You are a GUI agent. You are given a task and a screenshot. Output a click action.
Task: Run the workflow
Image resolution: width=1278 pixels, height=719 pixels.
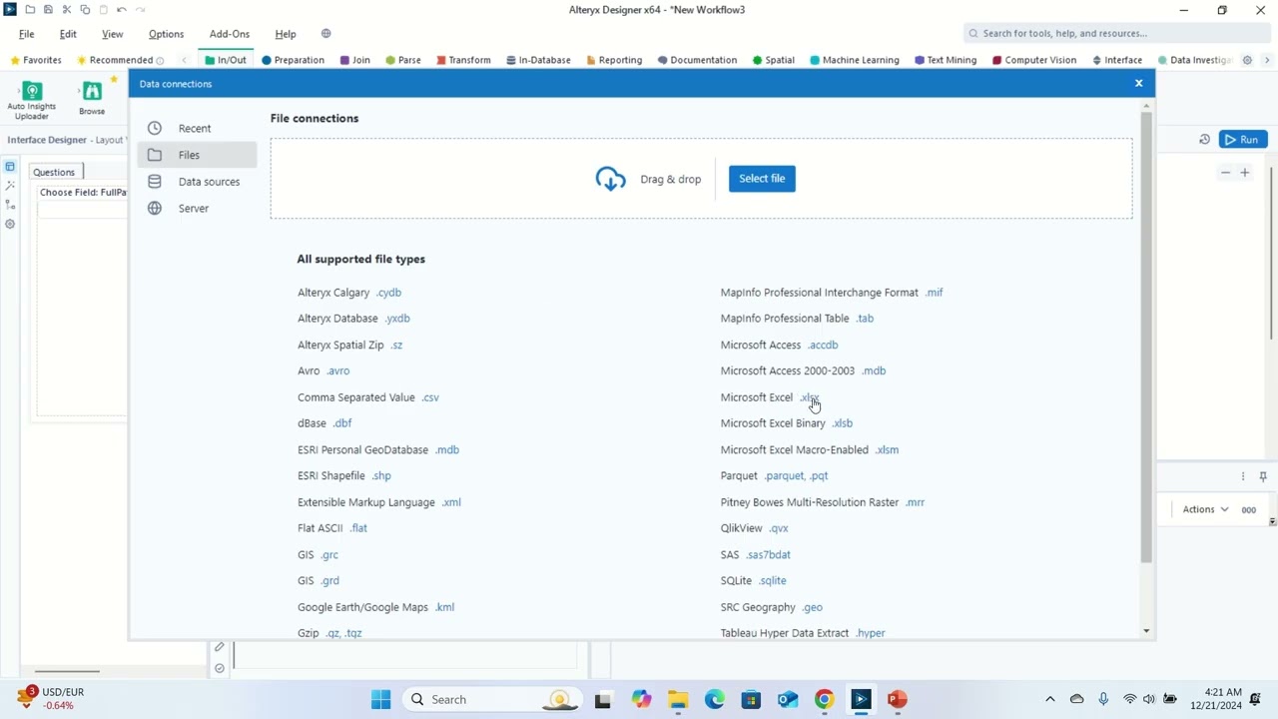(1243, 140)
